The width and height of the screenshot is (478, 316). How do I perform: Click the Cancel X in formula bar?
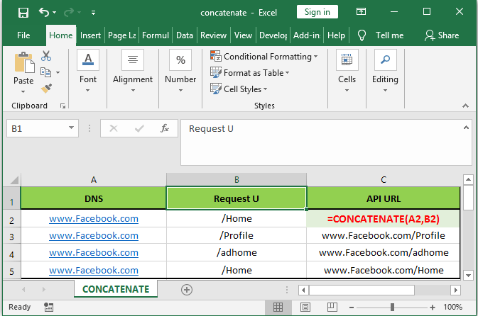click(114, 128)
